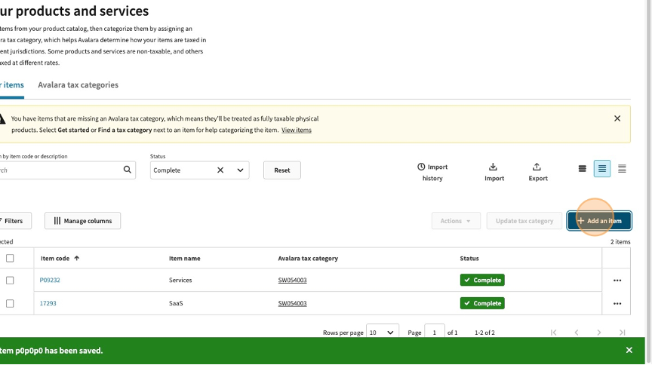Open Import history
This screenshot has width=652, height=365.
pyautogui.click(x=432, y=172)
